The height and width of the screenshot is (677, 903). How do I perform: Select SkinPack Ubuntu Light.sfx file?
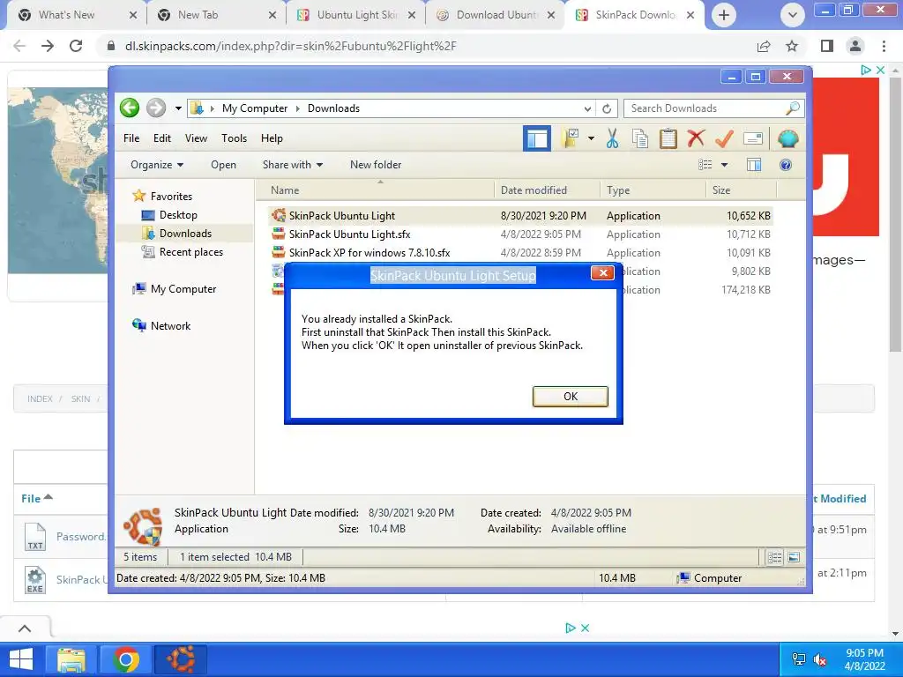pyautogui.click(x=520, y=234)
